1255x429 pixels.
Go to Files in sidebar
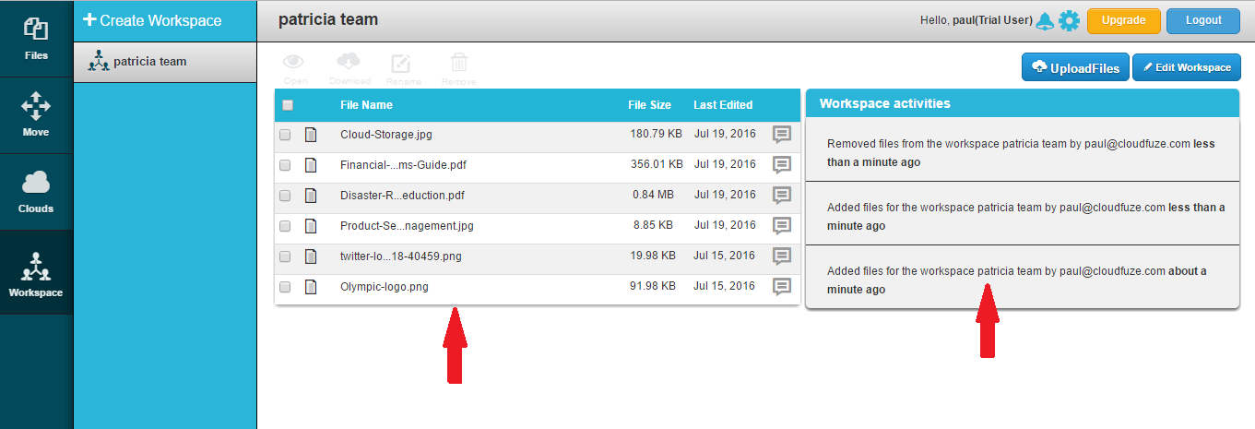point(36,38)
